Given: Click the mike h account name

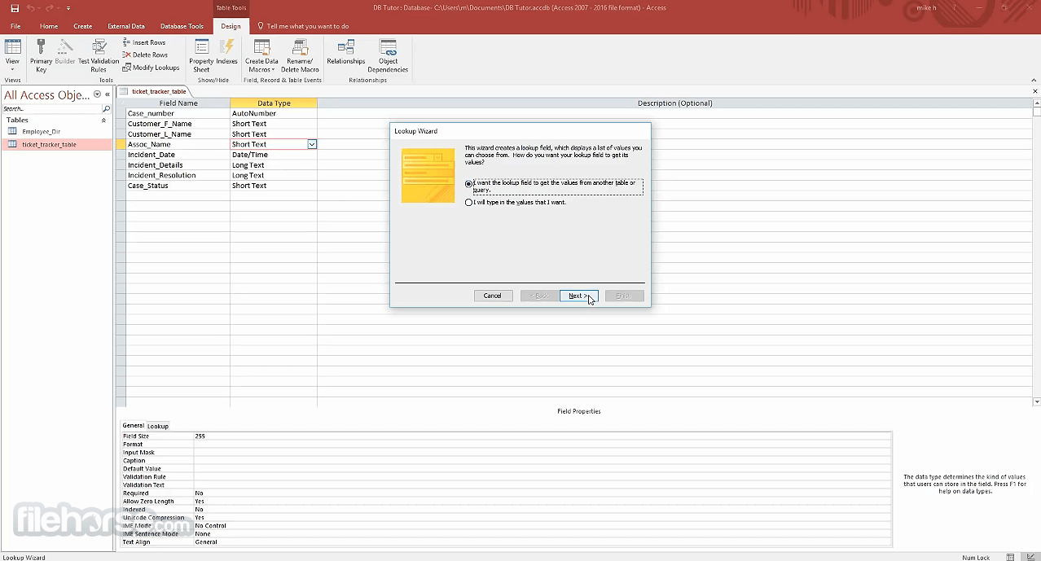Looking at the screenshot, I should pyautogui.click(x=926, y=8).
